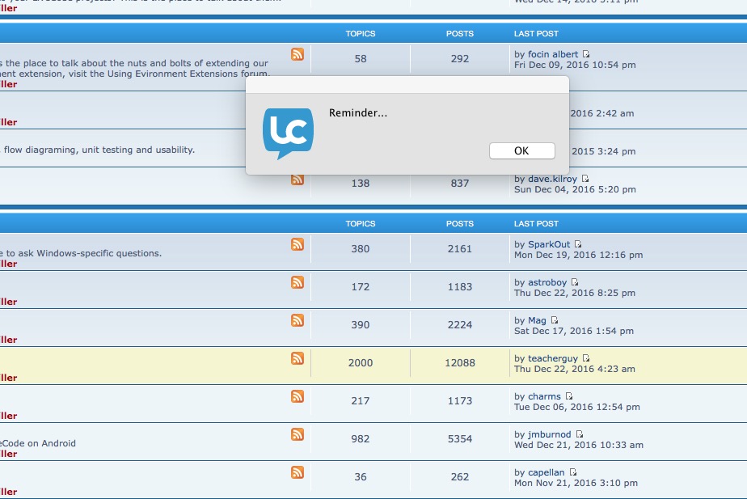Click the topics count '982'

(361, 439)
